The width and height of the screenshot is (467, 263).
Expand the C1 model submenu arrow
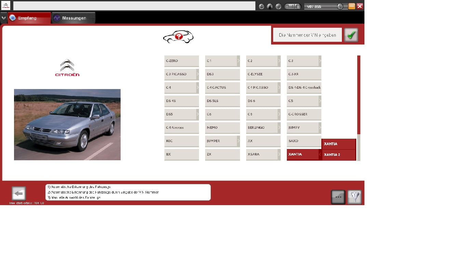click(x=238, y=61)
